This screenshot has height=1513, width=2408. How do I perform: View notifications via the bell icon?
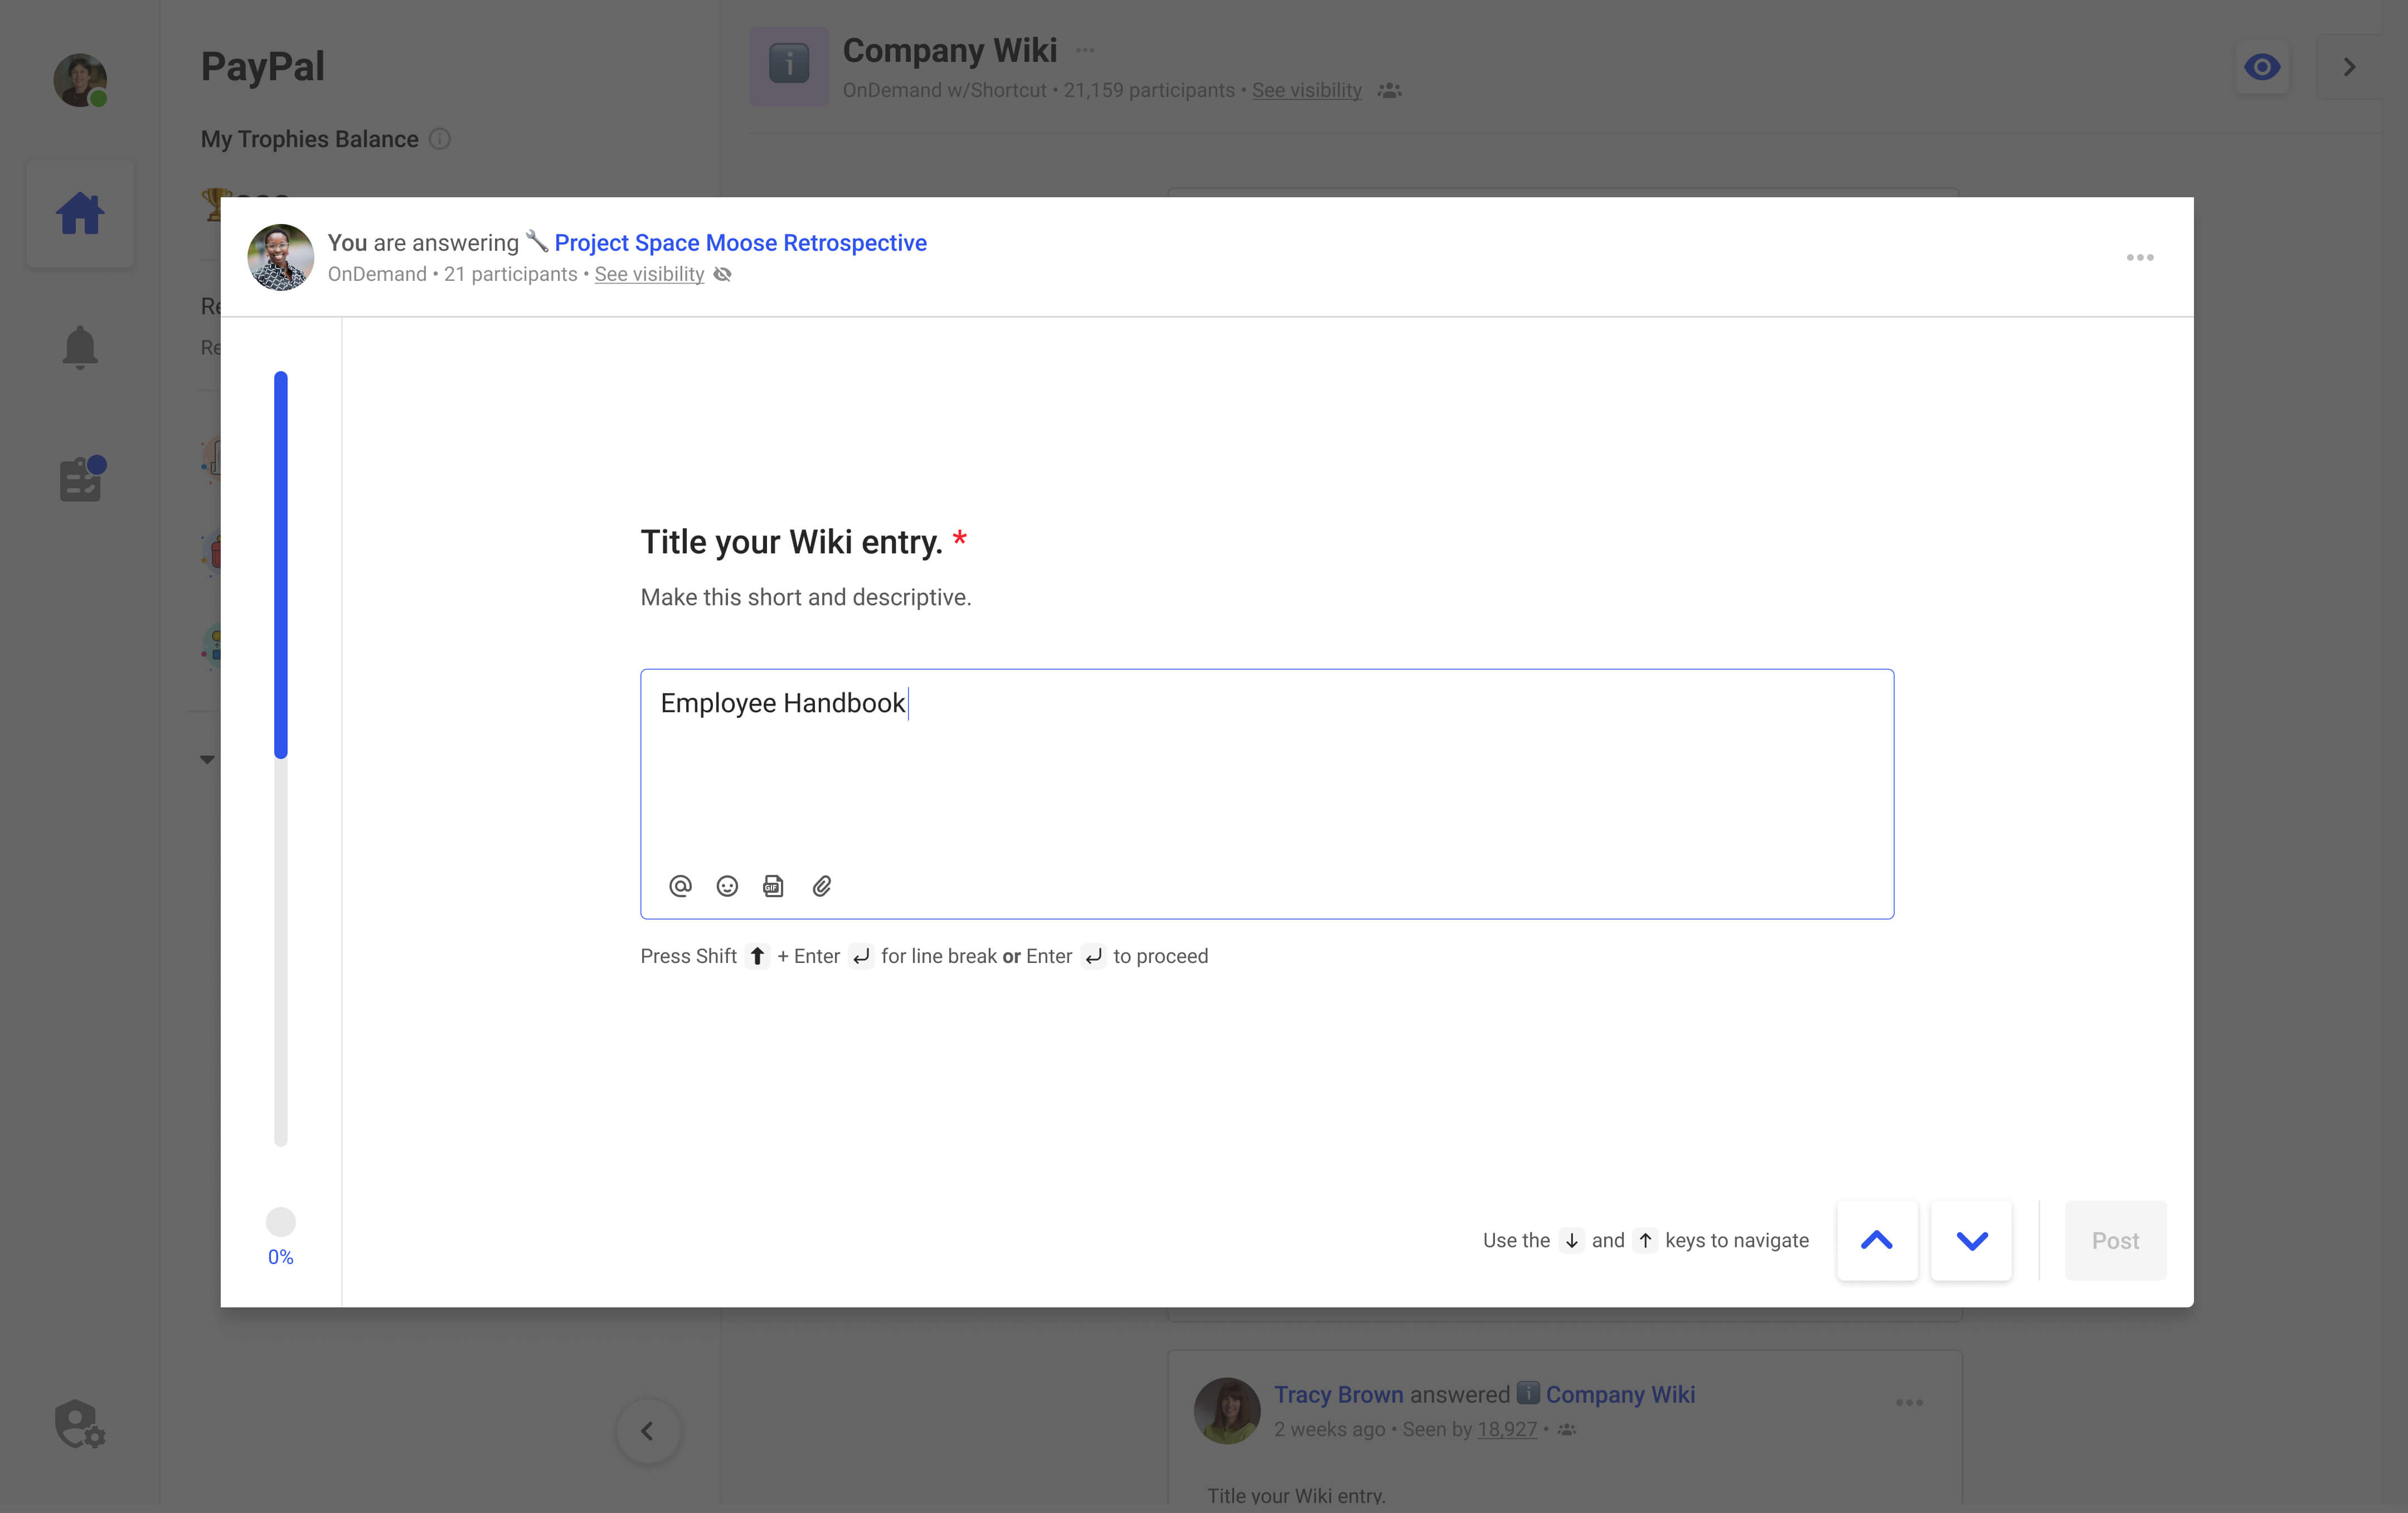click(x=80, y=347)
